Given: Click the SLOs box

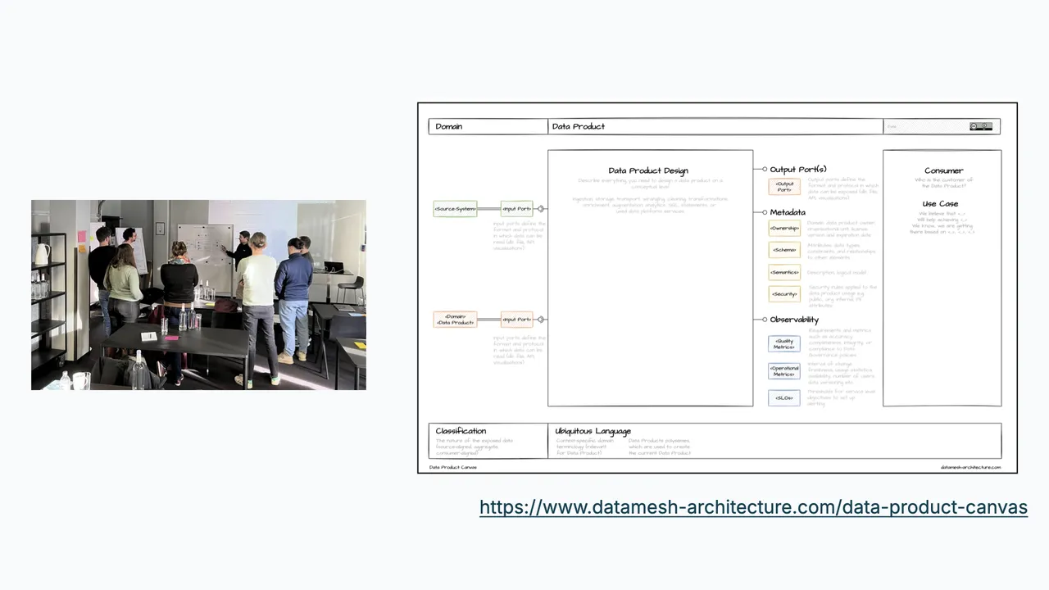Looking at the screenshot, I should [784, 397].
